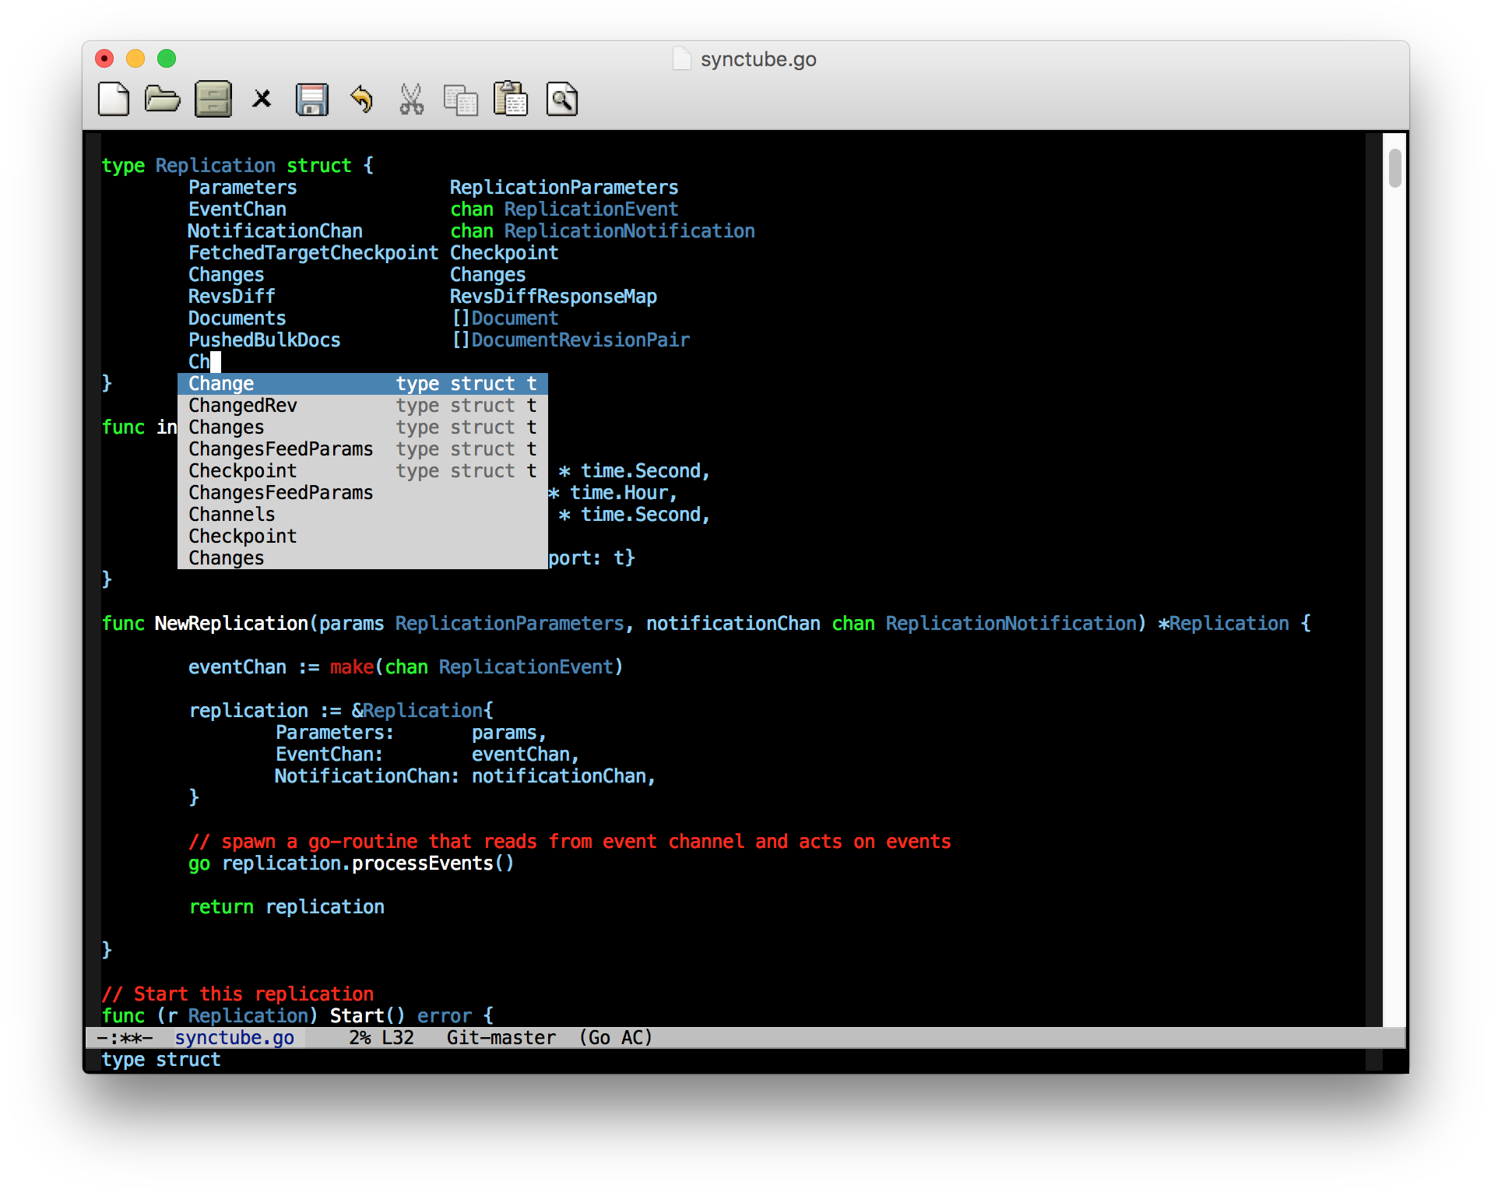Screen dimensions: 1491x1189
Task: Toggle full screen with the green window button
Action: pos(166,58)
